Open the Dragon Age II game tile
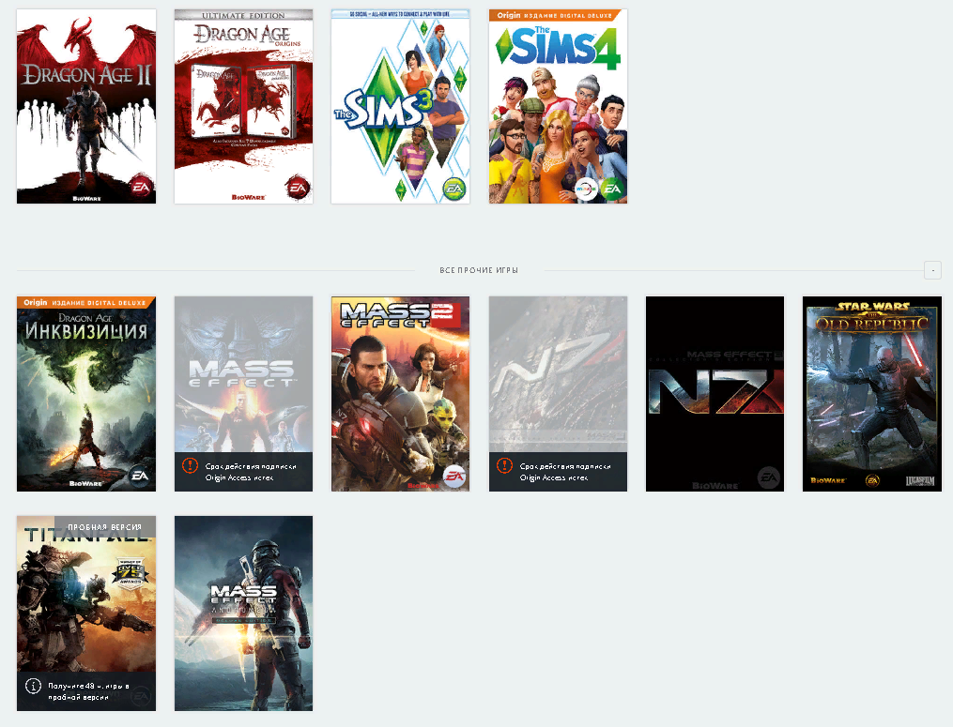 click(x=86, y=106)
